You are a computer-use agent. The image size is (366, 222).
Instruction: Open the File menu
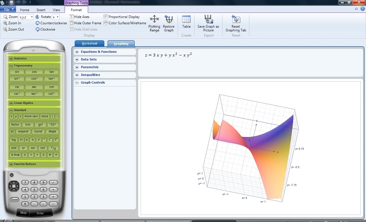point(8,9)
